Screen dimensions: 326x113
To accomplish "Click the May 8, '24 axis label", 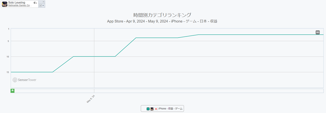I will point(91,99).
